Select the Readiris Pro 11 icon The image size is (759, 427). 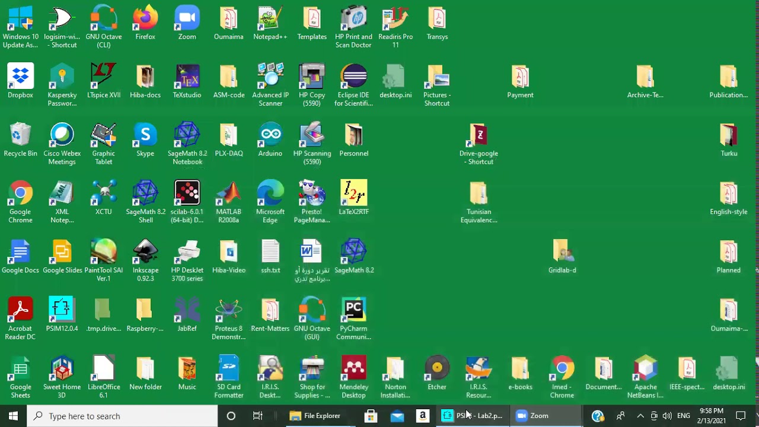tap(396, 27)
